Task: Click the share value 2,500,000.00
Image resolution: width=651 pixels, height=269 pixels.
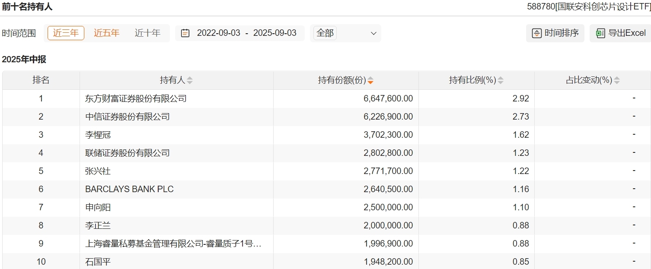Action: click(388, 207)
